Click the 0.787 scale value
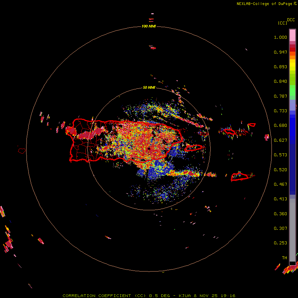 [280, 96]
